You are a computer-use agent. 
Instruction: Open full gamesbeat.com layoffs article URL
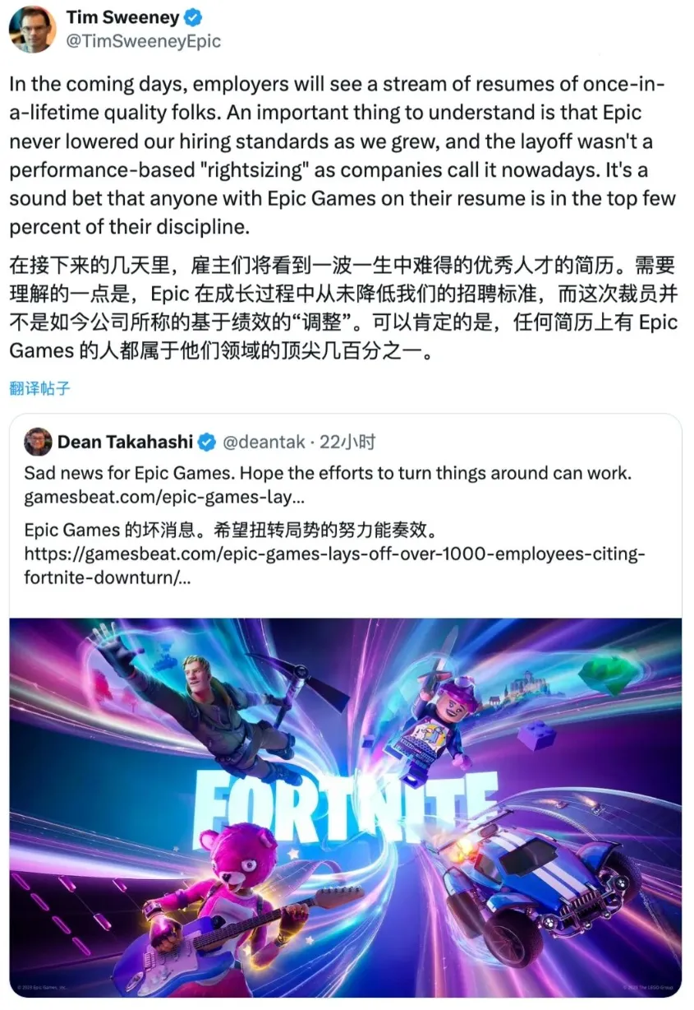334,565
